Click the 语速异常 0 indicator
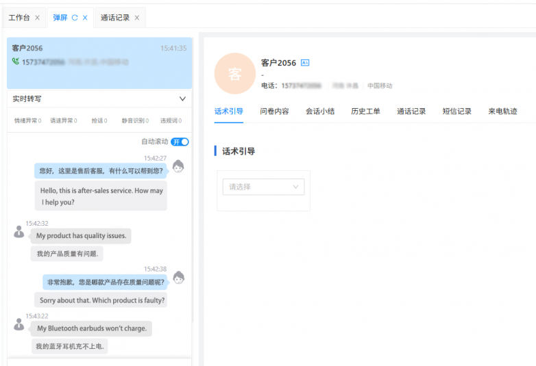 coord(64,121)
